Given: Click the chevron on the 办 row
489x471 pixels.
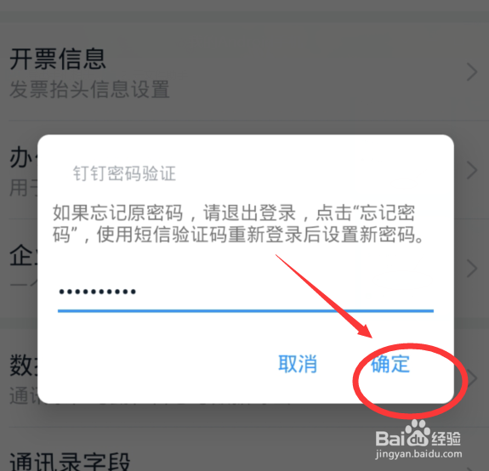Looking at the screenshot, I should [x=472, y=170].
